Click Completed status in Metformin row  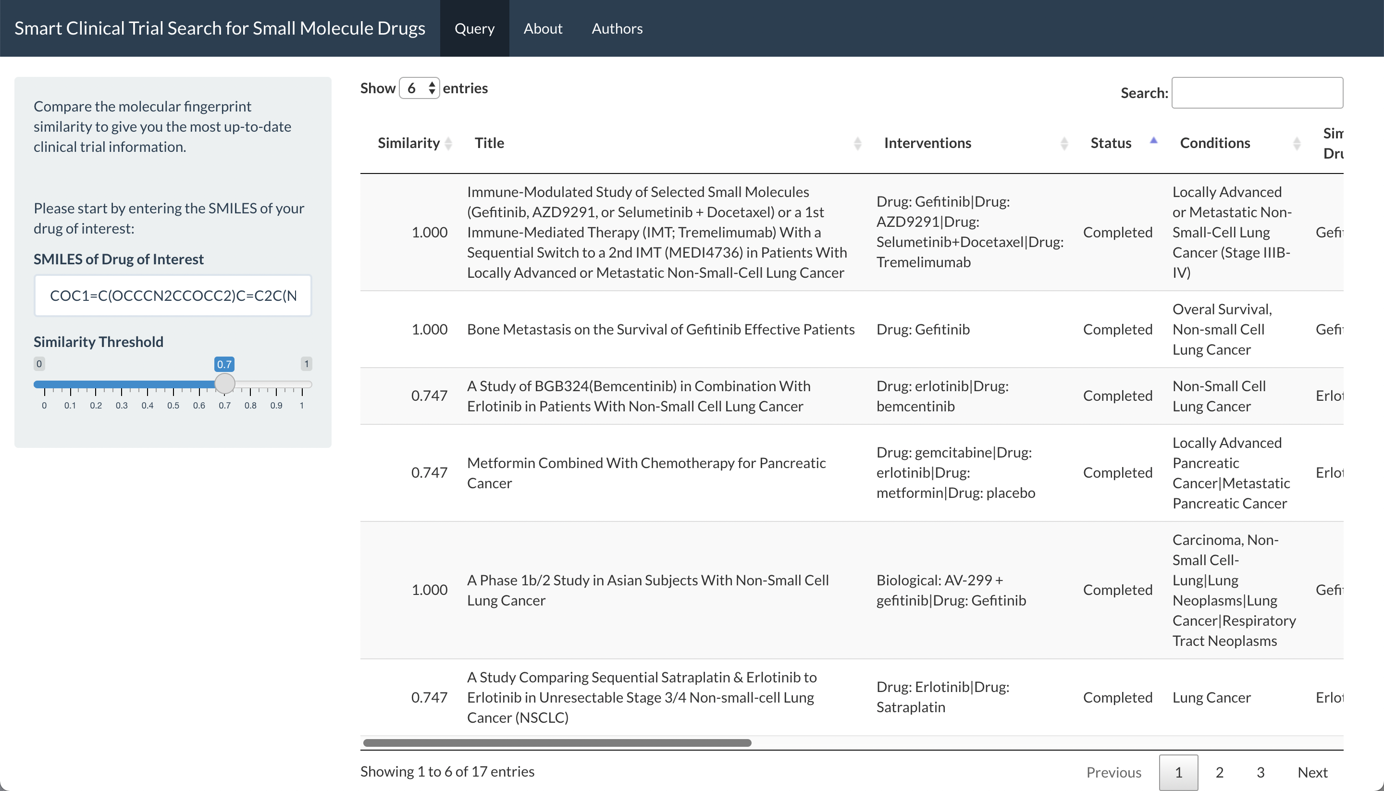coord(1117,473)
